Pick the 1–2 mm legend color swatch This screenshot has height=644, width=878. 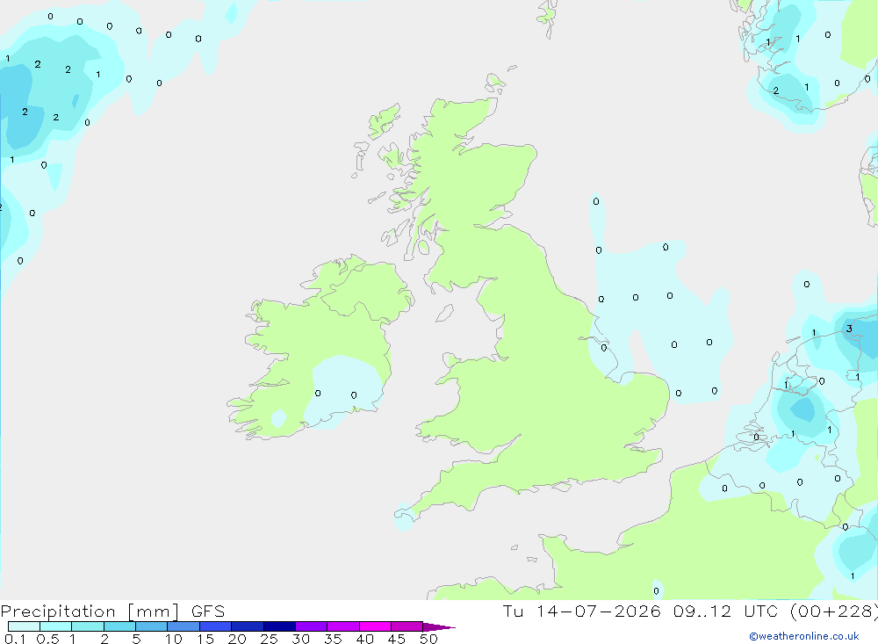[88, 626]
